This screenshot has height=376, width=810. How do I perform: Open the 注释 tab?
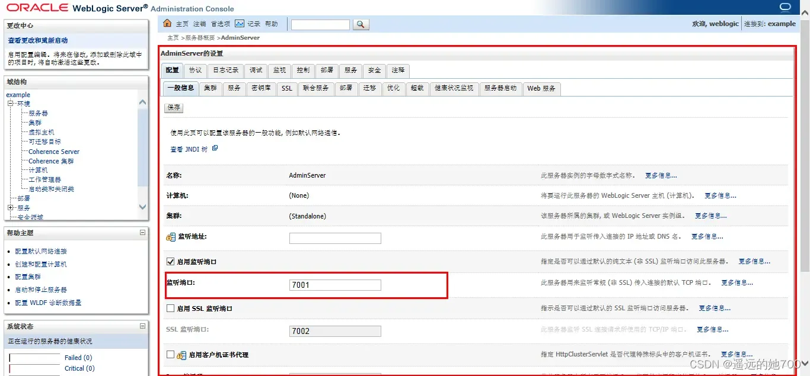pos(398,70)
